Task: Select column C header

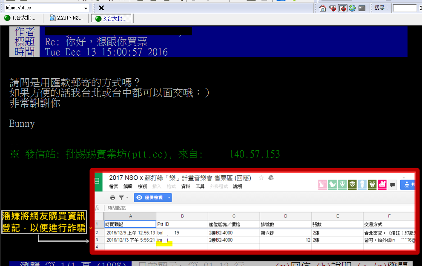Action: point(234,216)
